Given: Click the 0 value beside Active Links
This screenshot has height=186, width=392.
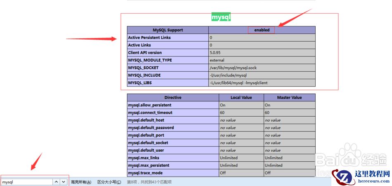Looking at the screenshot, I should click(x=211, y=45).
